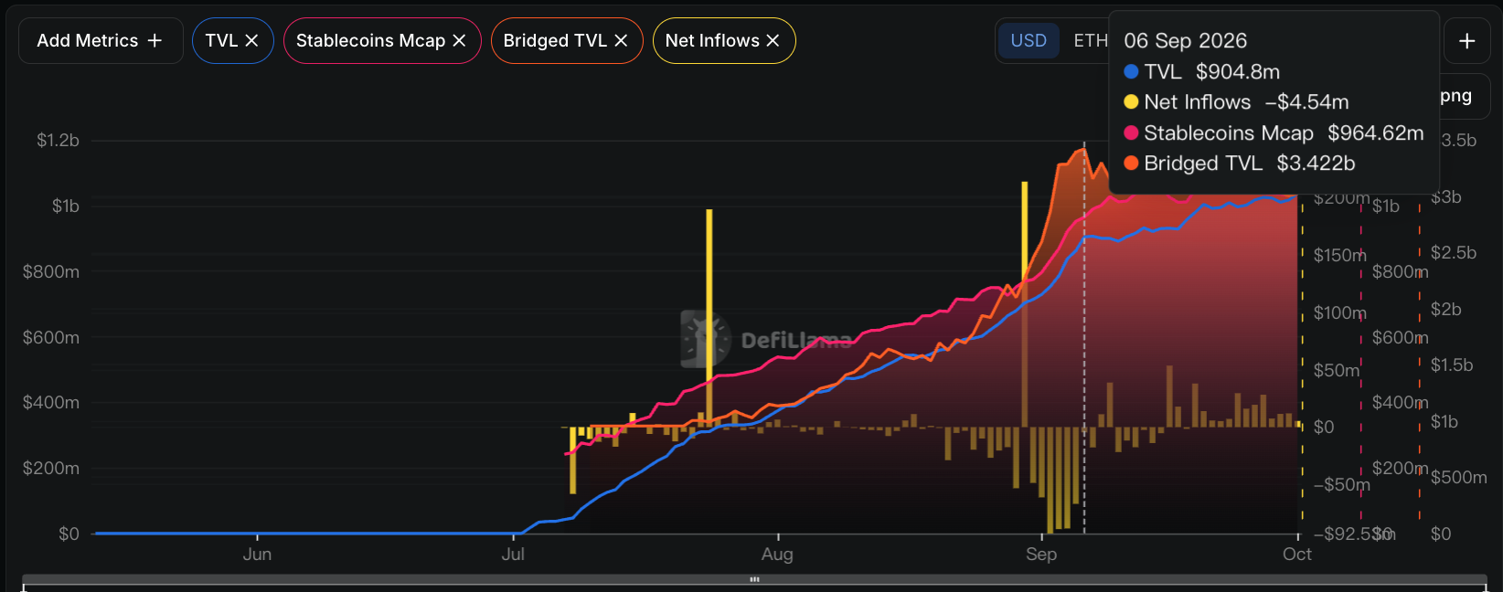Click the $1.5b Bridged TVL axis label

click(1452, 365)
